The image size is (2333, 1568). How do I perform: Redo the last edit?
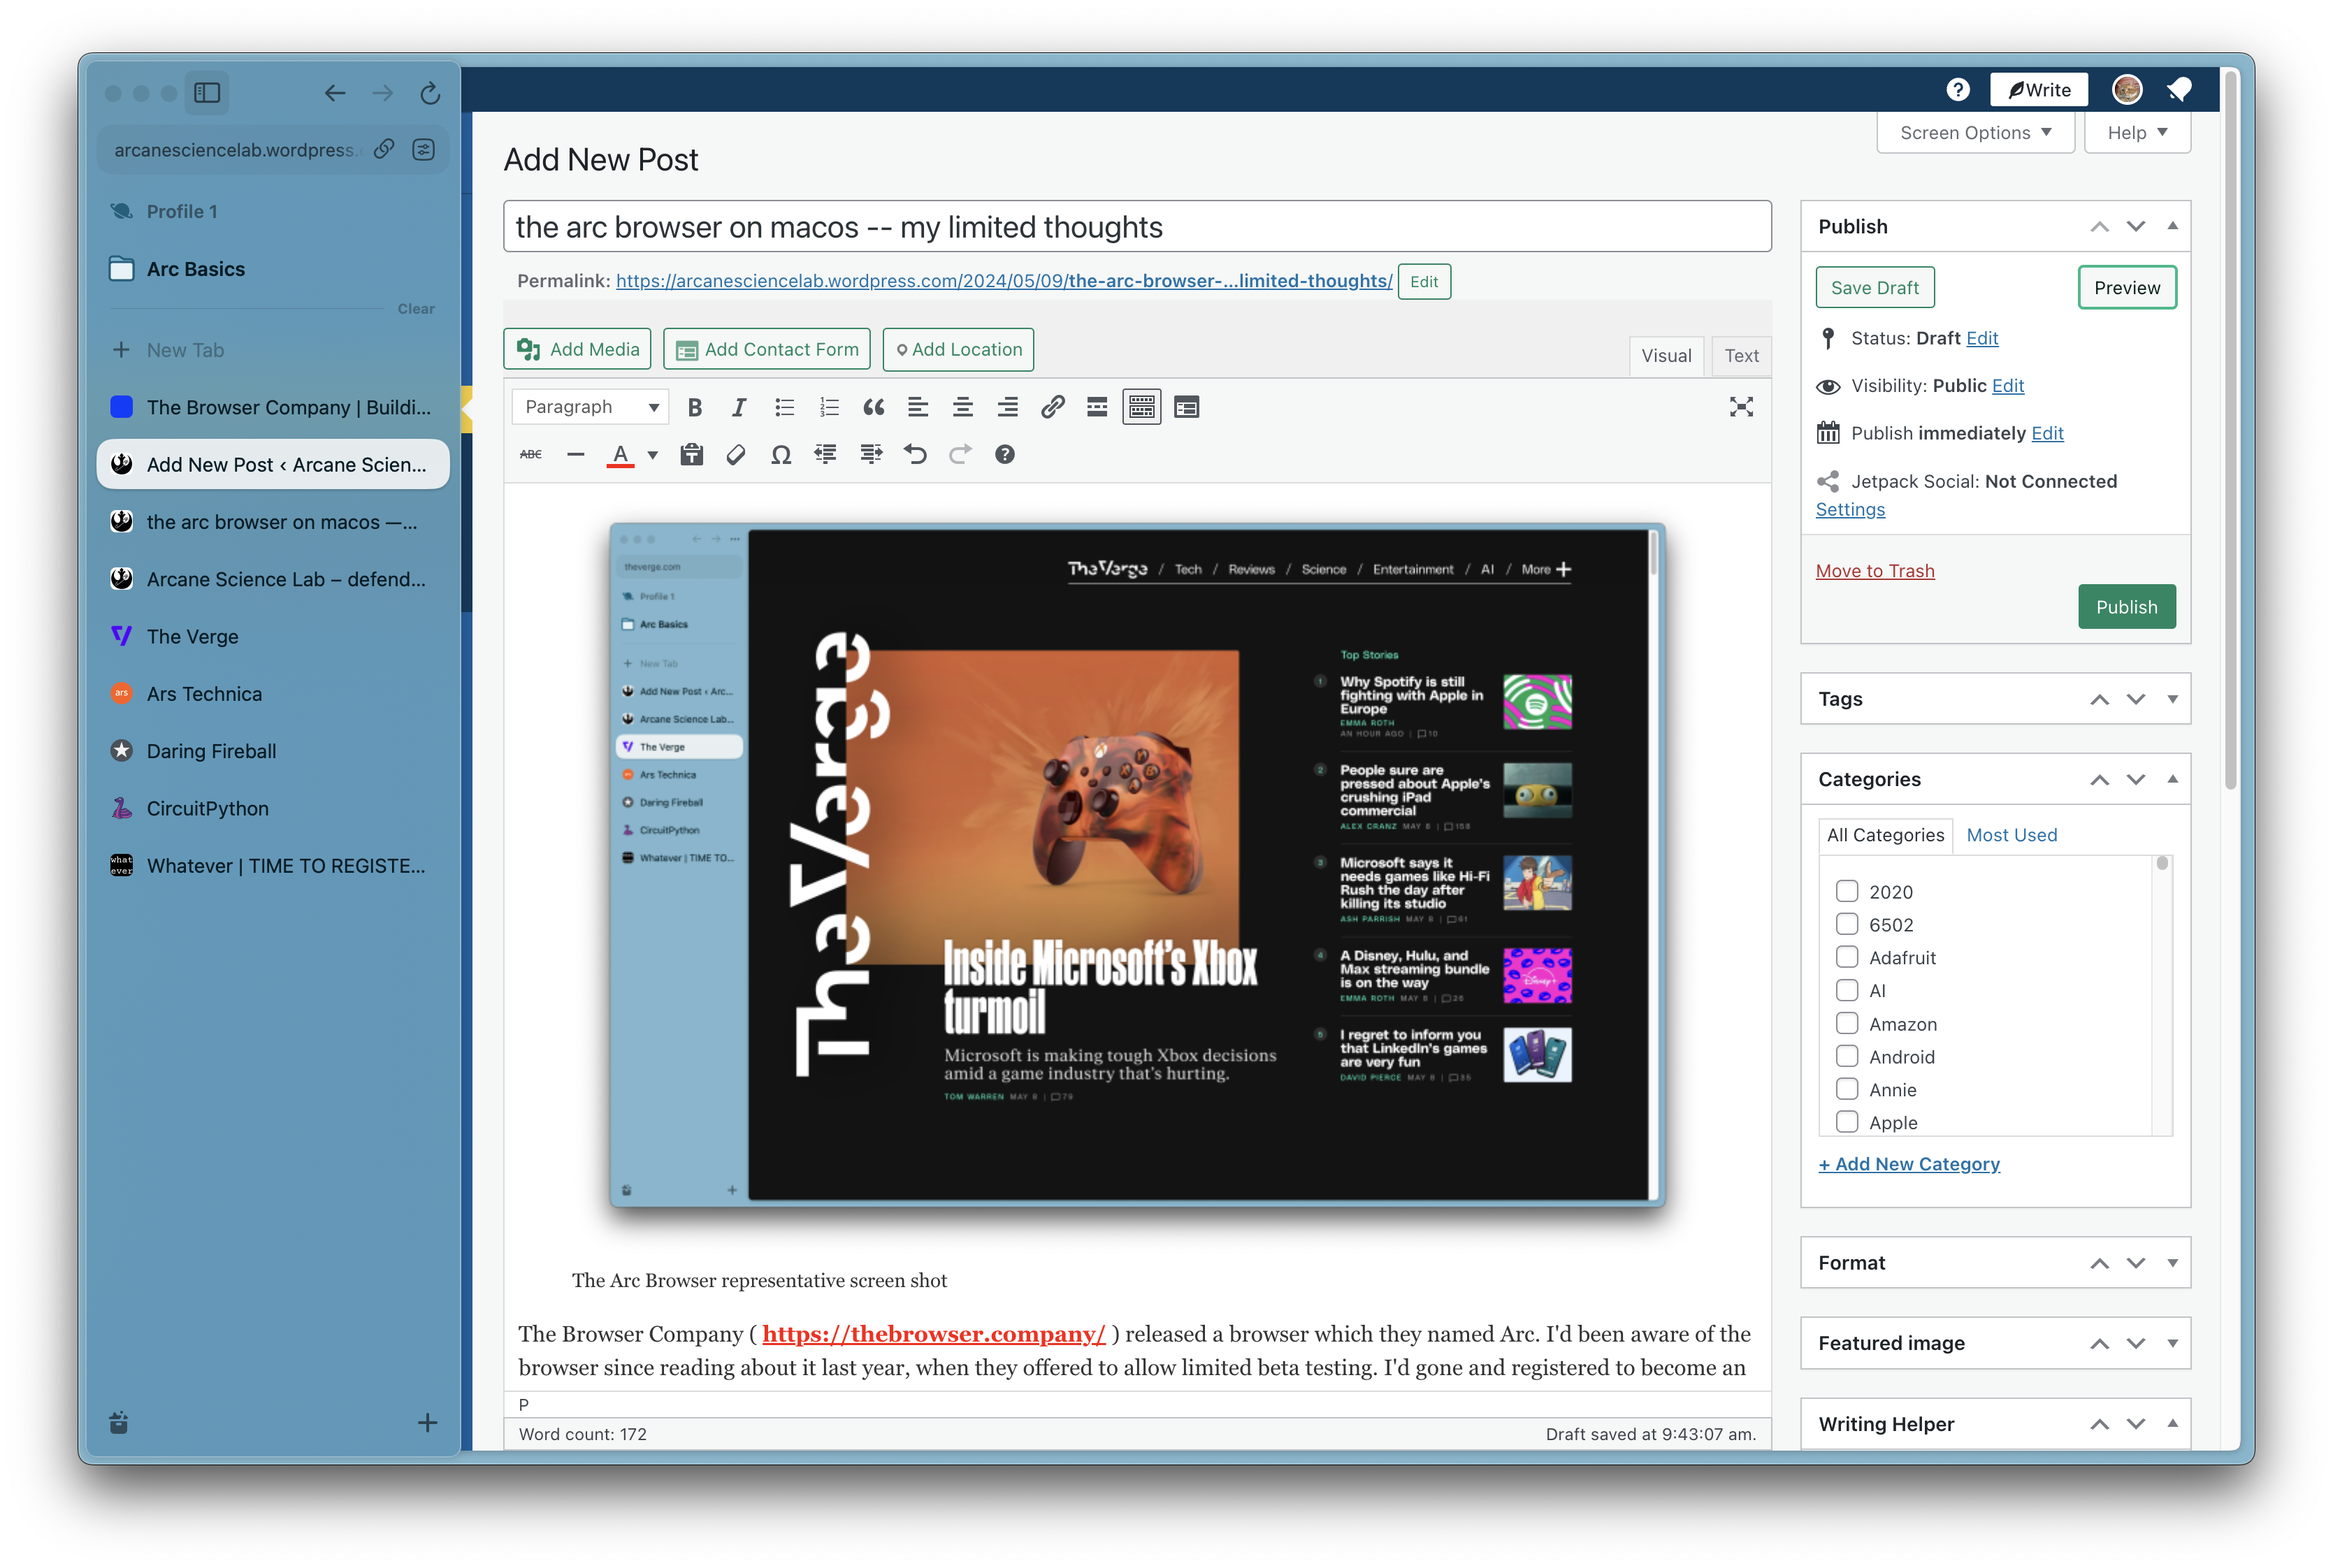click(960, 455)
